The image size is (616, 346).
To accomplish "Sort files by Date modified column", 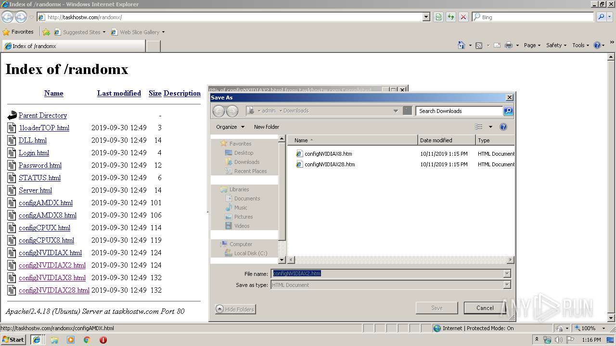I will (447, 140).
